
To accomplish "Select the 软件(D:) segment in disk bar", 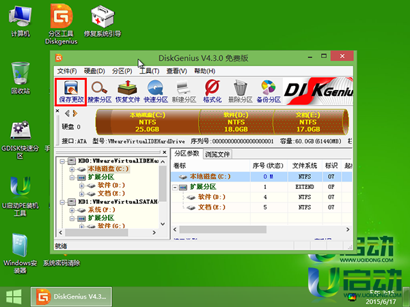I will coord(236,122).
